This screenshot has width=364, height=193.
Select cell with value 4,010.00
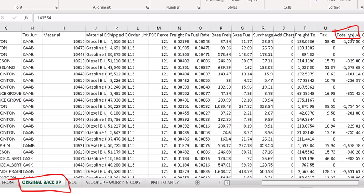(x=117, y=42)
